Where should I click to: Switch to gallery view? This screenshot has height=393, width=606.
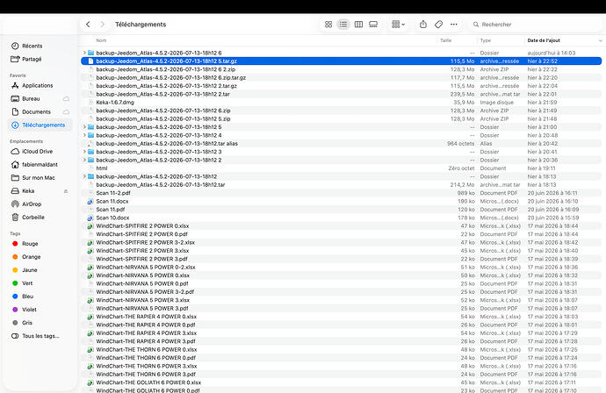(373, 25)
